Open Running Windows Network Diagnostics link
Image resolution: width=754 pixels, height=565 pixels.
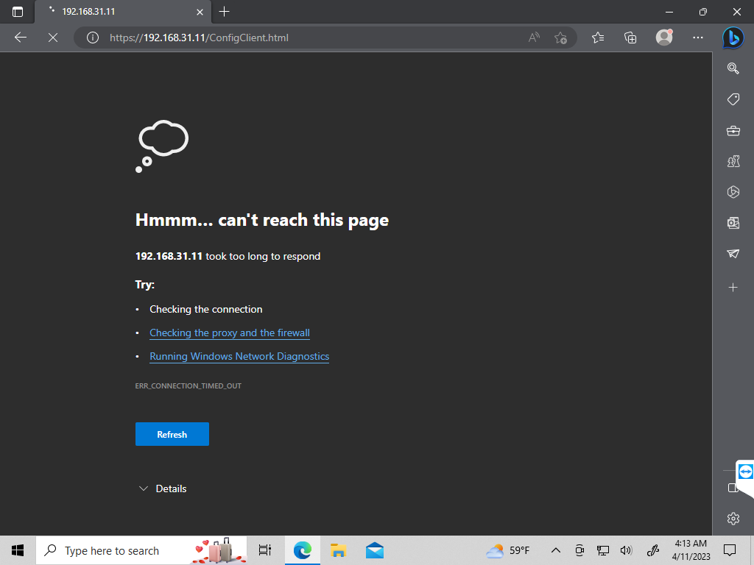[x=239, y=356]
